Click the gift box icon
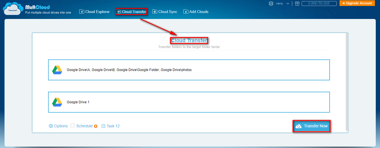This screenshot has width=380, height=148. (x=297, y=3)
